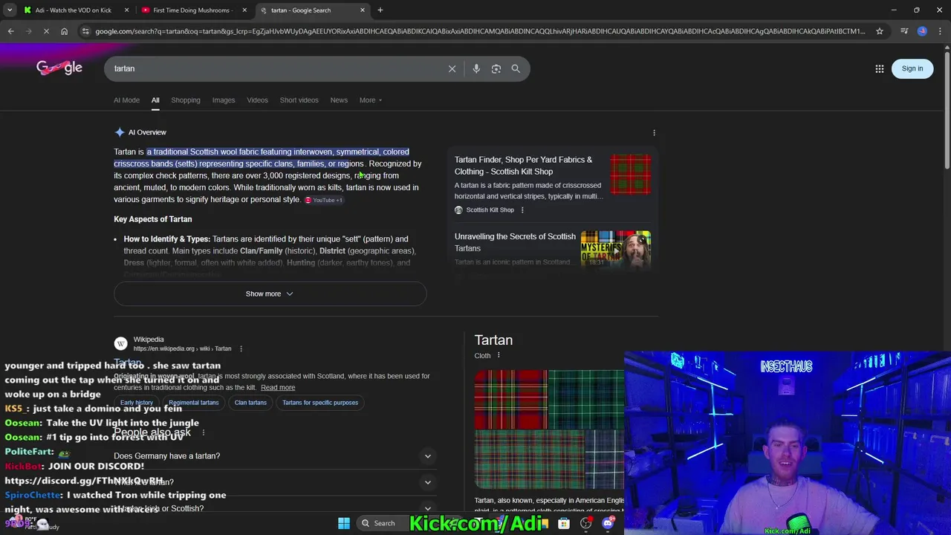Click the AI Overview sparkle icon
Screen dimensions: 951x535
tap(120, 132)
